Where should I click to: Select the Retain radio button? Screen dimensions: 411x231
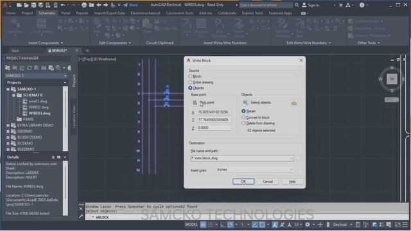click(243, 111)
